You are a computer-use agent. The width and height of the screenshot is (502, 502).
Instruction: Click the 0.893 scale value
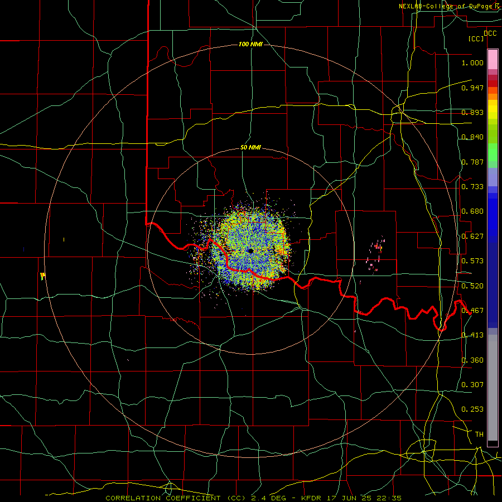point(472,112)
